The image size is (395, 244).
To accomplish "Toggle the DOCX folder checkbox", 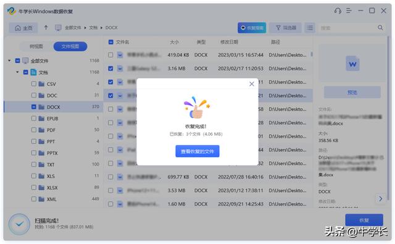I will (34, 107).
